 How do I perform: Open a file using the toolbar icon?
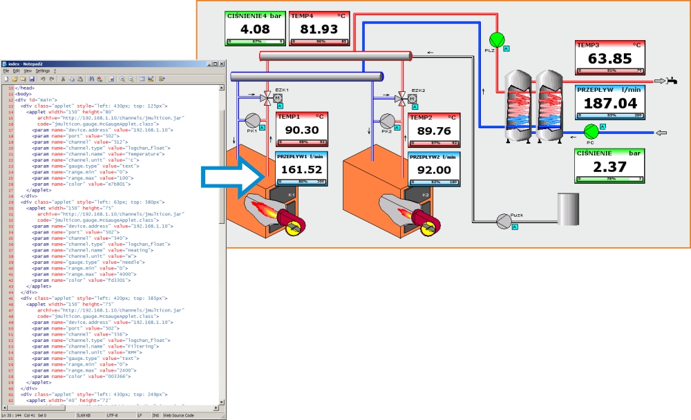(x=15, y=78)
